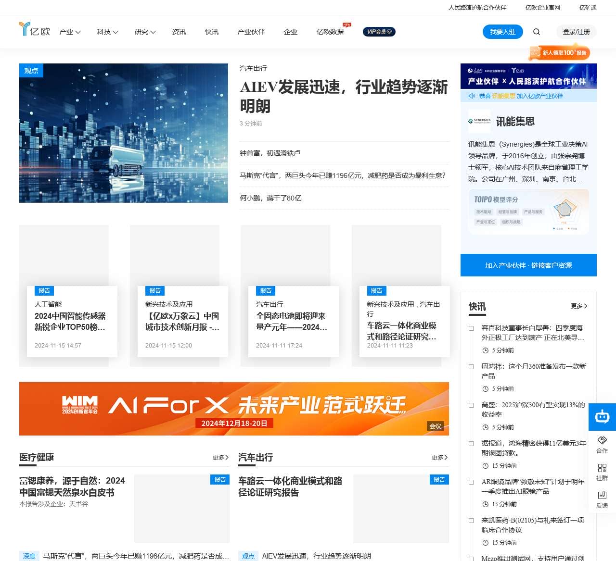The width and height of the screenshot is (616, 561).
Task: Open the search magnifier icon
Action: pyautogui.click(x=537, y=32)
